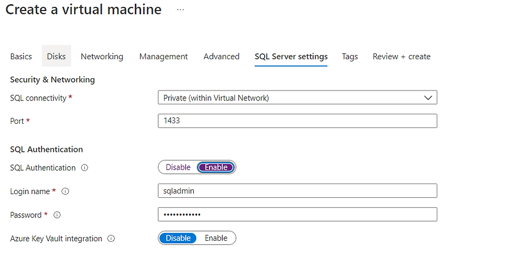Click info icon next to Login name

coord(66,191)
